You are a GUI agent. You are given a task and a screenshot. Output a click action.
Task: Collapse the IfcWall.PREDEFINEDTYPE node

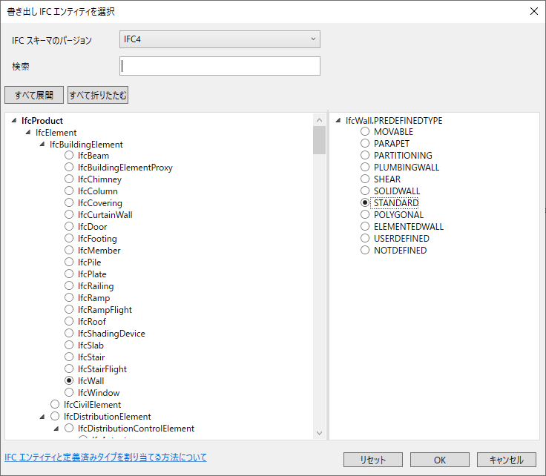click(338, 120)
